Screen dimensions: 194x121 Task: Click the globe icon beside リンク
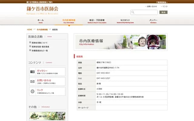pos(32,91)
